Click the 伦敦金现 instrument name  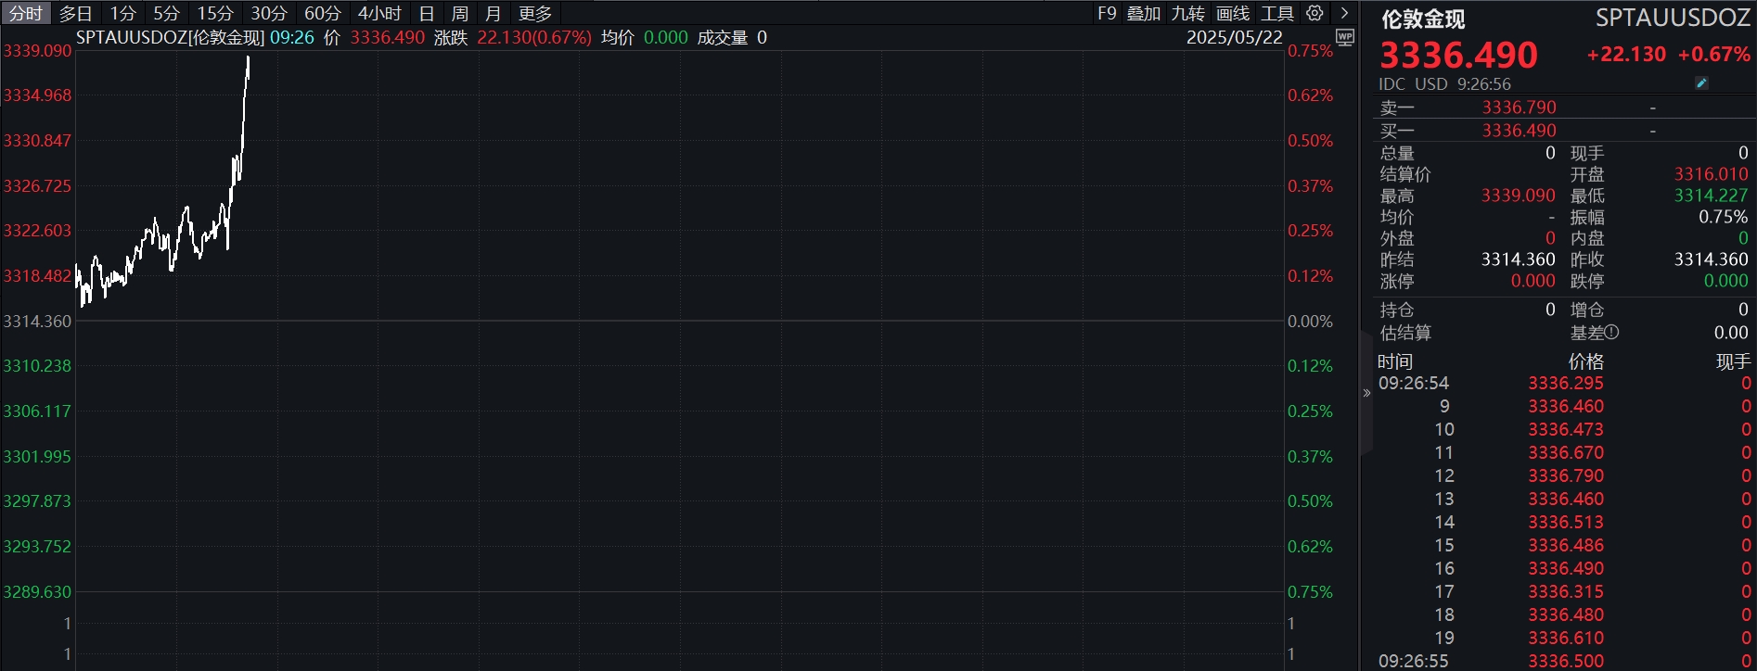tap(1423, 19)
